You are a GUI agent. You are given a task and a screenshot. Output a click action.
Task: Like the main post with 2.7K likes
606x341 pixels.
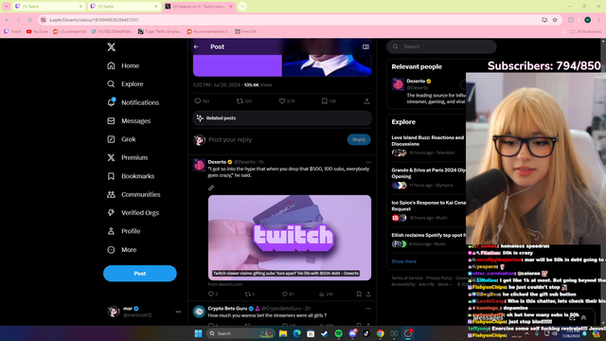(x=282, y=101)
